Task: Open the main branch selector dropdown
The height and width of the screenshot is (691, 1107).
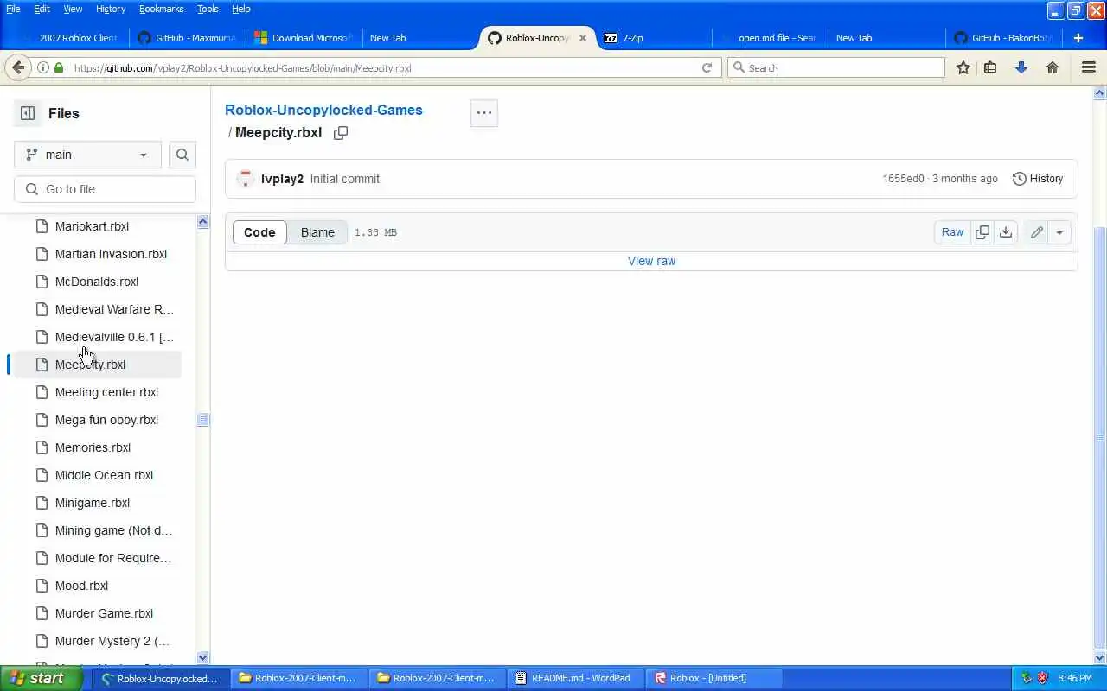Action: (87, 155)
